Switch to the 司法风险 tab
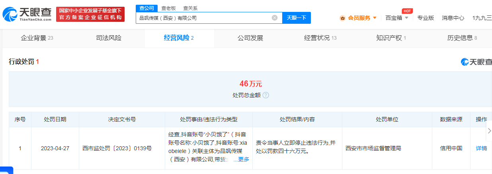The width and height of the screenshot is (492, 174). point(109,38)
